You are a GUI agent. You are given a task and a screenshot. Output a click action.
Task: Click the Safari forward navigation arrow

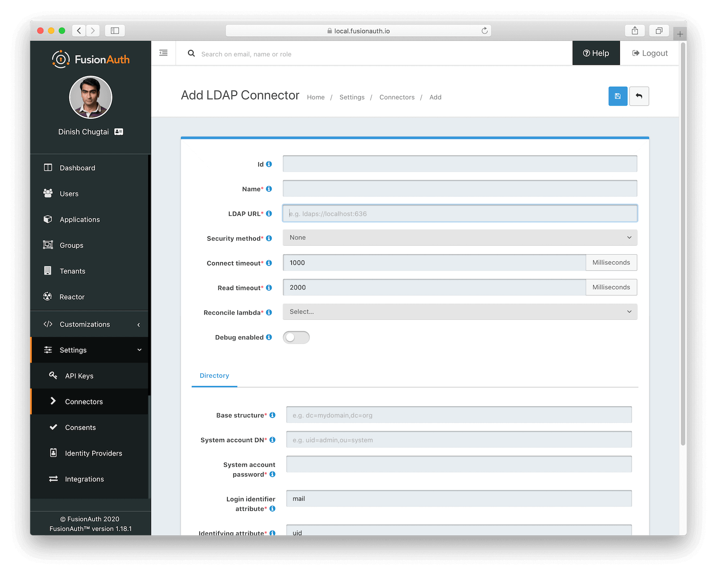click(93, 30)
